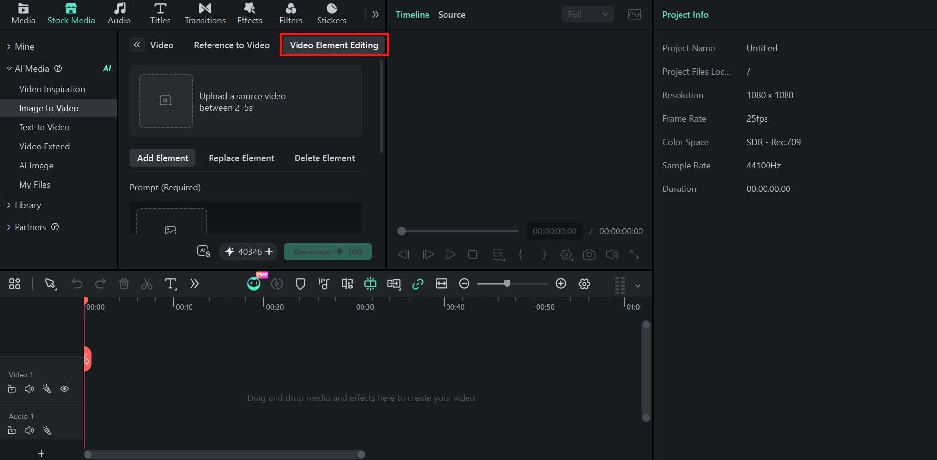Viewport: 937px width, 460px height.
Task: Open the Titles library tab
Action: (x=160, y=14)
